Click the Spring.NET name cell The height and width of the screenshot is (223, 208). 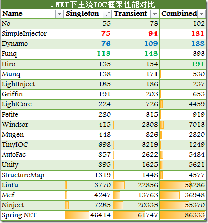[32, 215]
